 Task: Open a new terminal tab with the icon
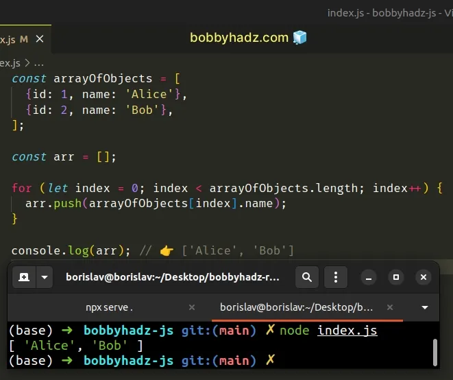[24, 277]
